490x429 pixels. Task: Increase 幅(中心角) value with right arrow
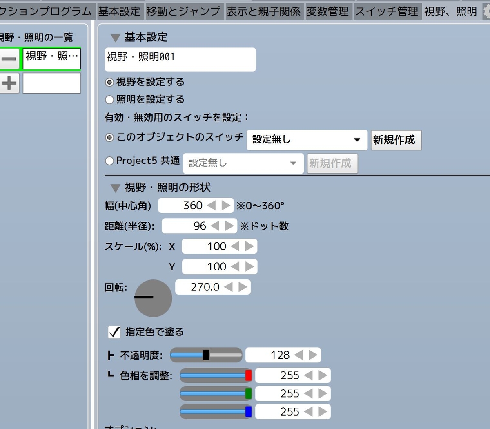[226, 206]
